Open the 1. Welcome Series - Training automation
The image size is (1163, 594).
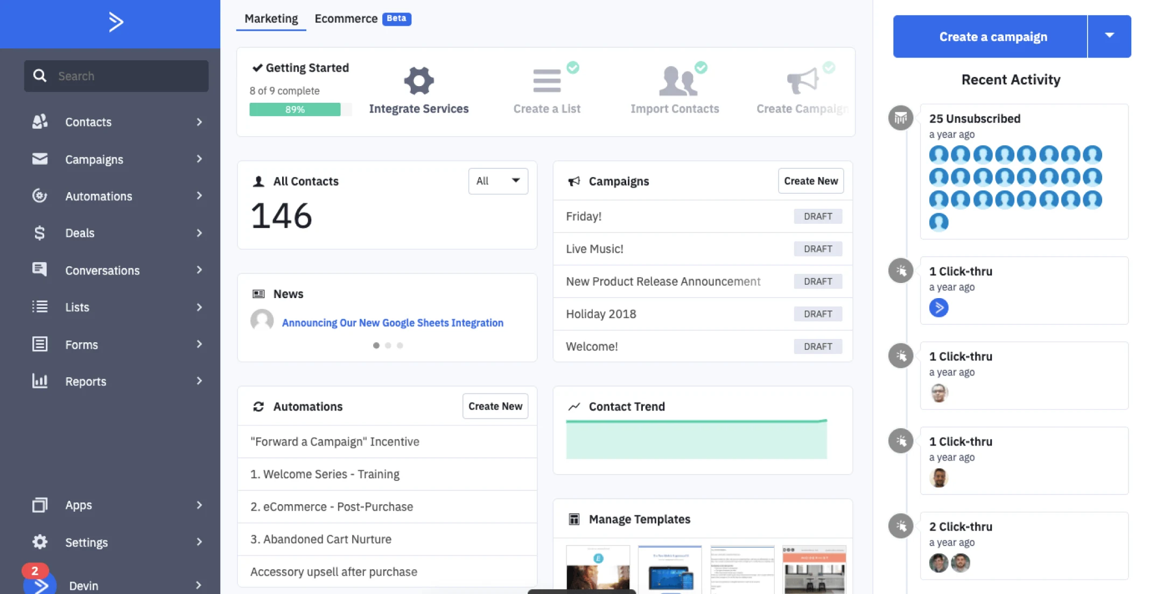(387, 474)
